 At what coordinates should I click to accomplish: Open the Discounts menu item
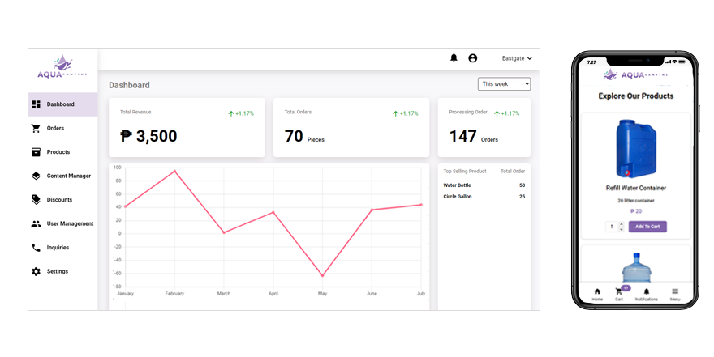tap(62, 199)
